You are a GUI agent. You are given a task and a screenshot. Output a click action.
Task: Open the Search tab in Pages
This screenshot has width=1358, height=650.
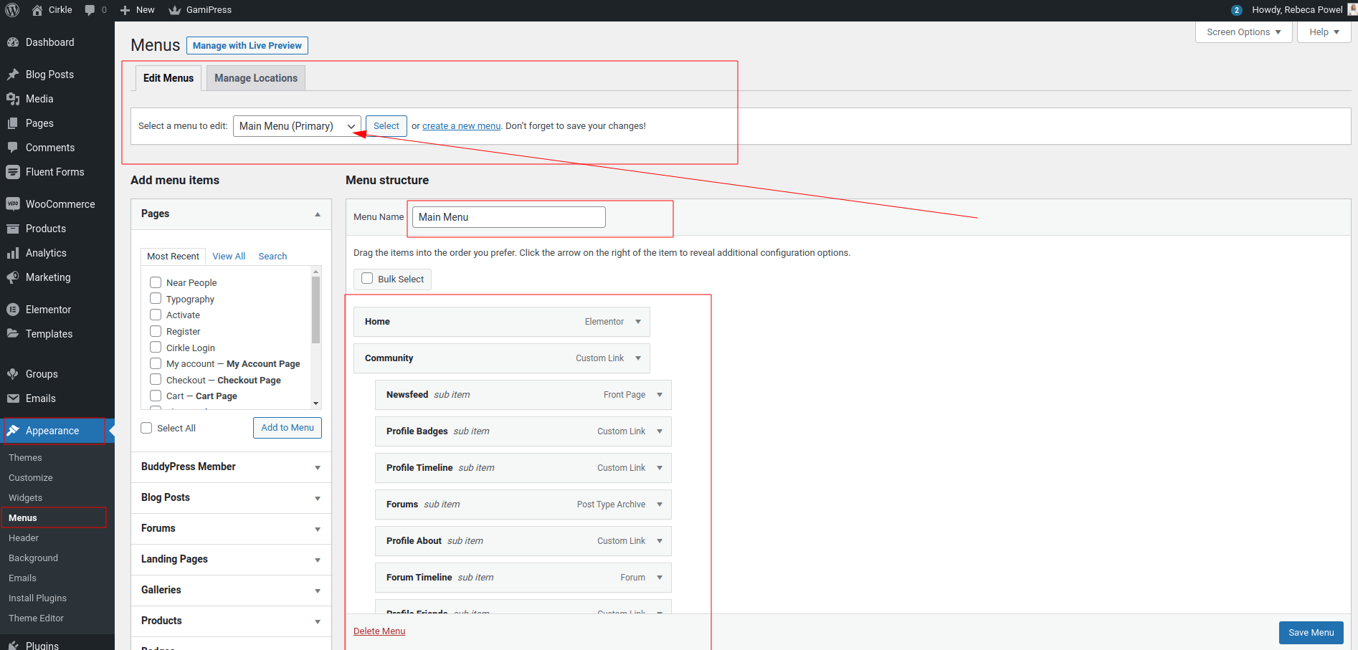[272, 257]
